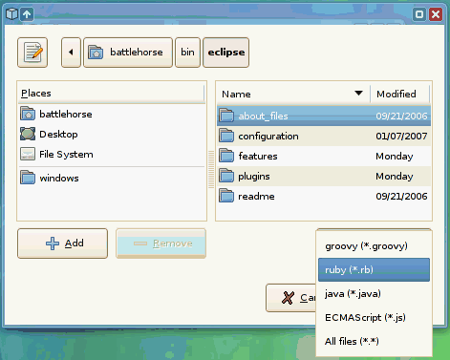Sort by Name column header
This screenshot has width=450, height=360.
[x=293, y=94]
